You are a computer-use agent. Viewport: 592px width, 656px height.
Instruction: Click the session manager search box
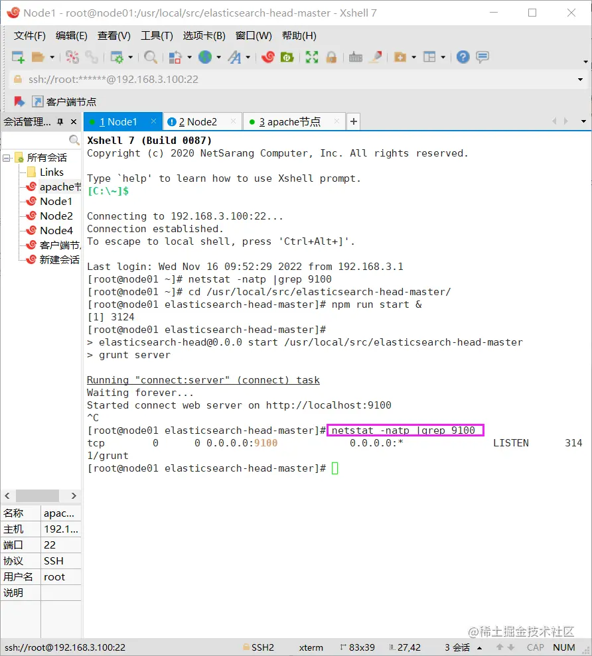[x=41, y=140]
